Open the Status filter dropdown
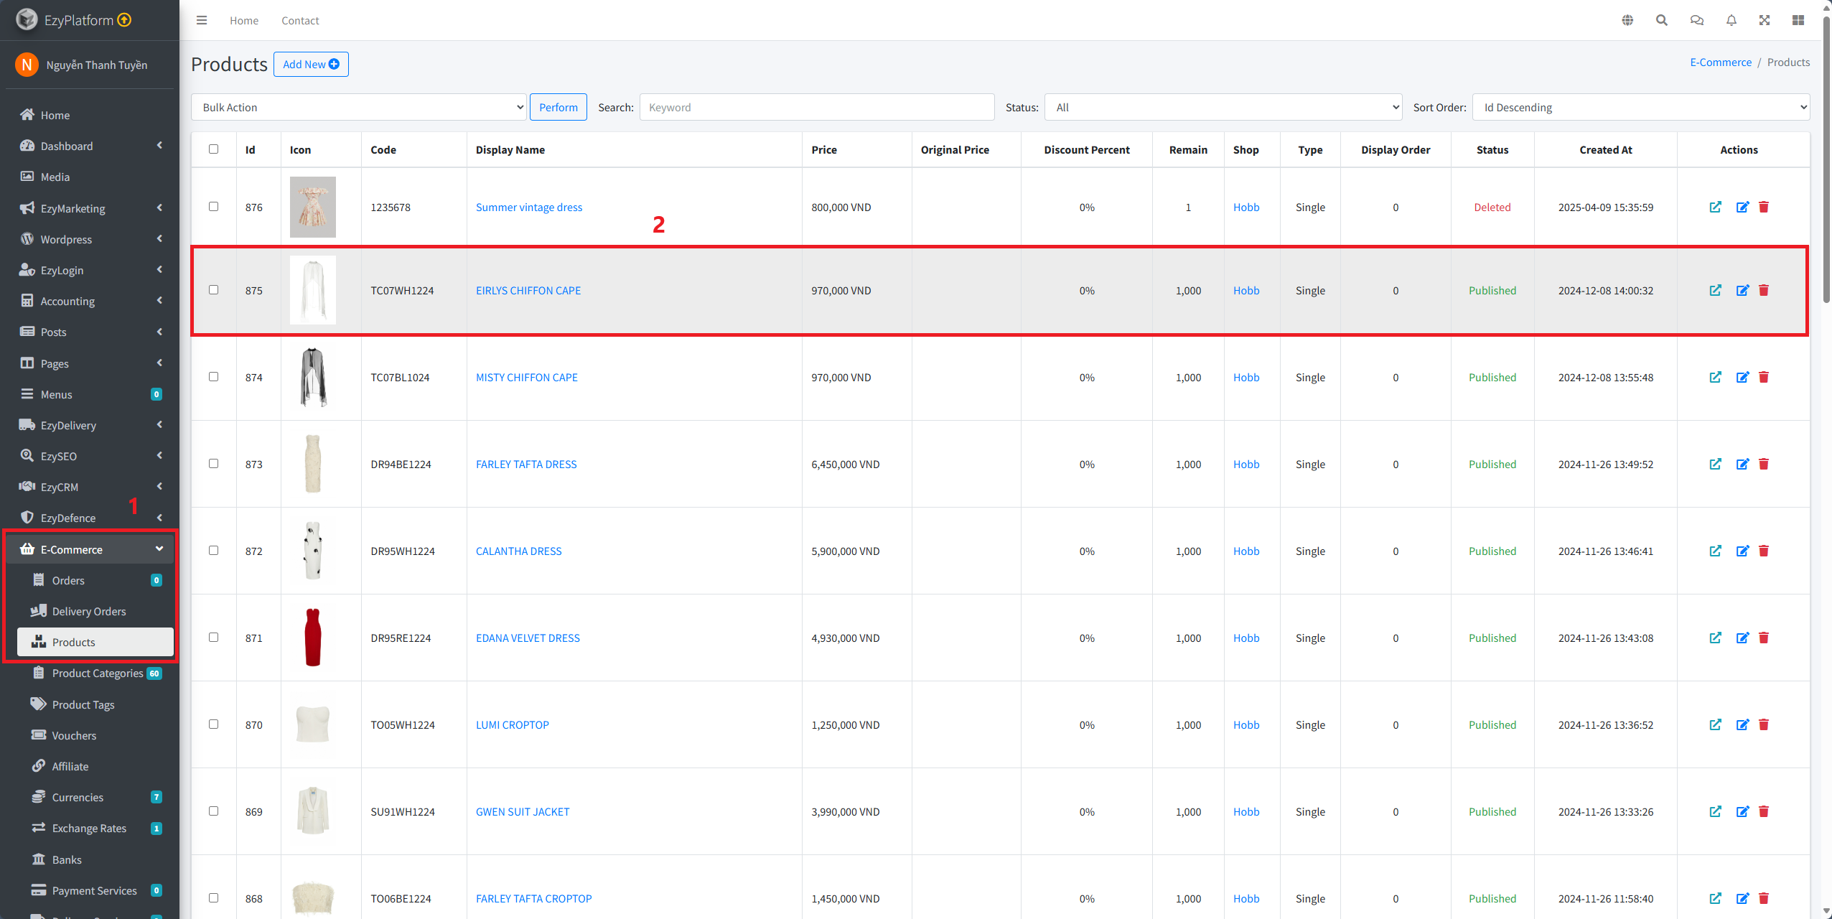Viewport: 1832px width, 919px height. pyautogui.click(x=1223, y=107)
